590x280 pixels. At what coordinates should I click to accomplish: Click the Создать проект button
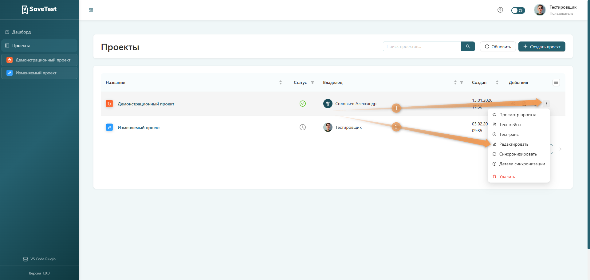click(x=541, y=47)
